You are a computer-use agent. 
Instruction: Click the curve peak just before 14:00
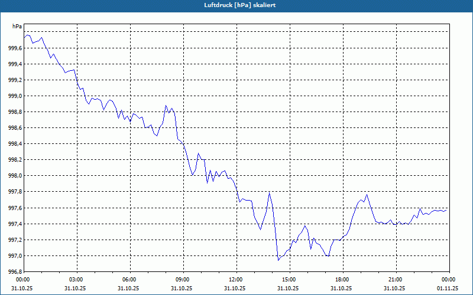269,192
